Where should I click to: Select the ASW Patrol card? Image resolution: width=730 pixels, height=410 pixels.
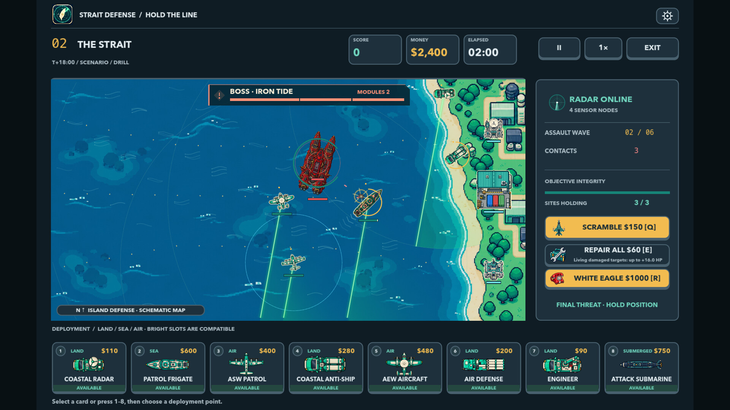click(247, 368)
